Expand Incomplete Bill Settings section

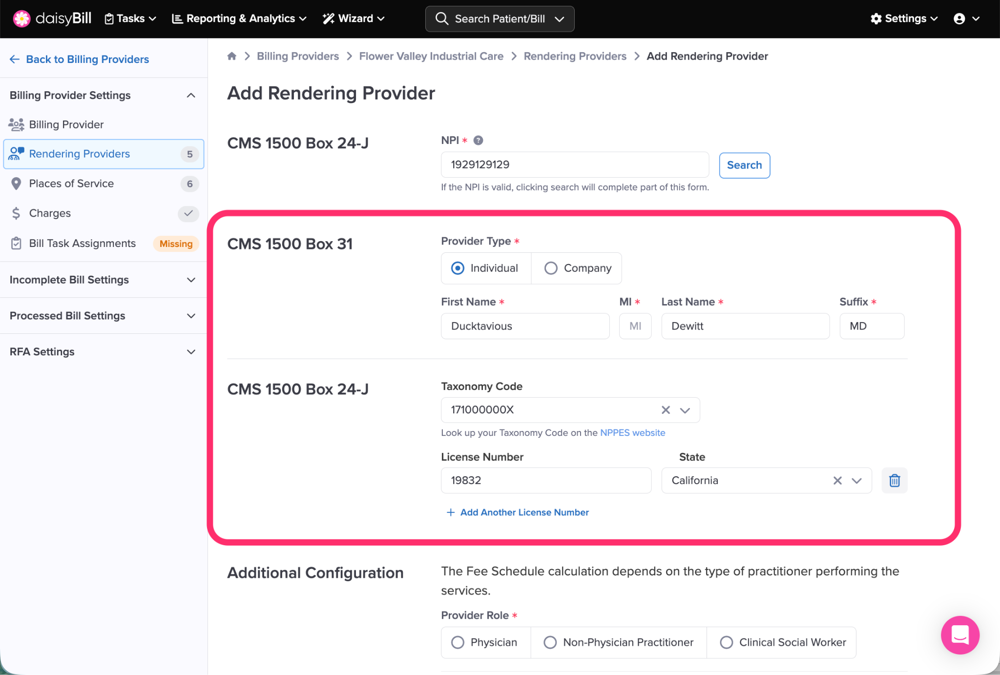point(103,280)
